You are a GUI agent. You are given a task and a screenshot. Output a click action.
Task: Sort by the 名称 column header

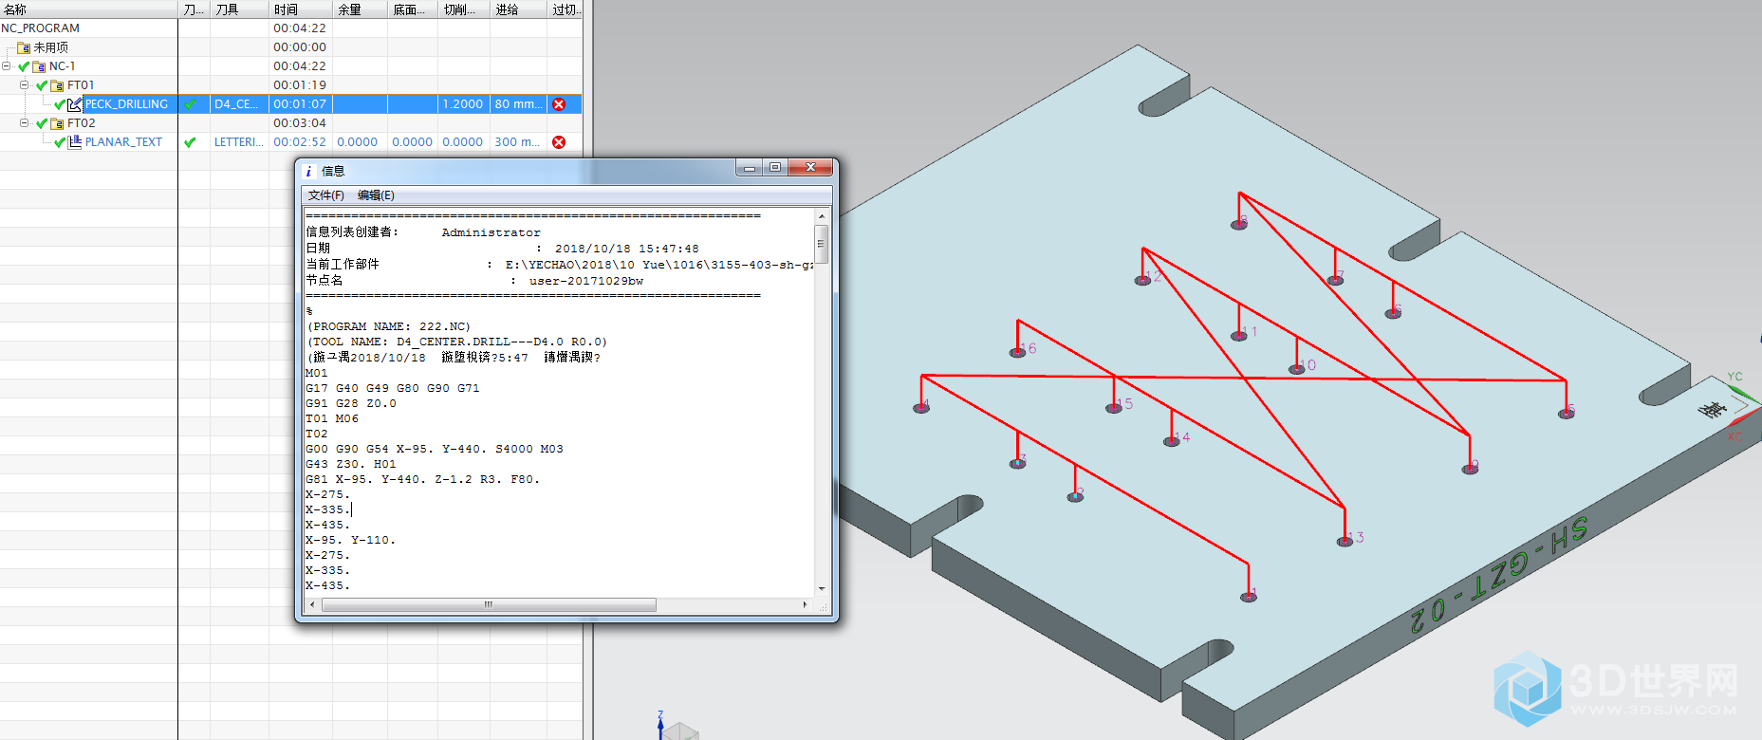88,9
